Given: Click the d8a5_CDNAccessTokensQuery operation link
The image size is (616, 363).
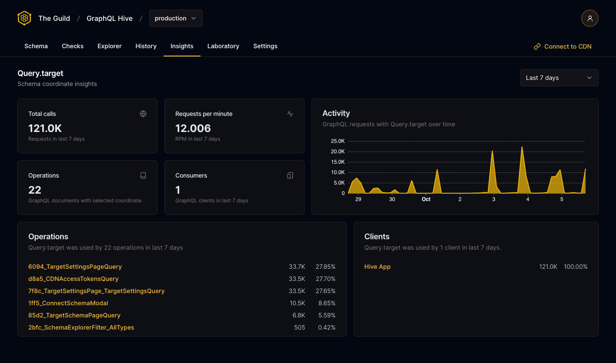Looking at the screenshot, I should 73,279.
